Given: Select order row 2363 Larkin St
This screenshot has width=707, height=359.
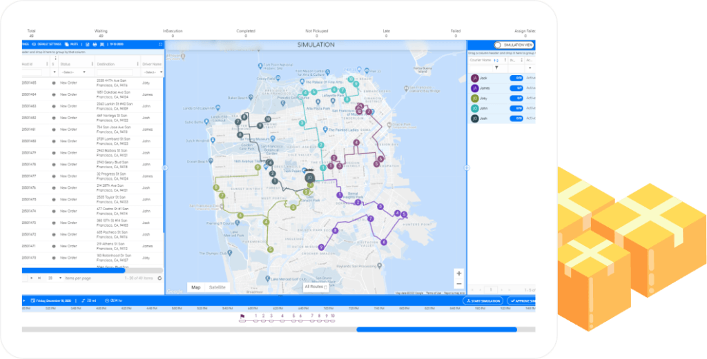Looking at the screenshot, I should [x=93, y=106].
